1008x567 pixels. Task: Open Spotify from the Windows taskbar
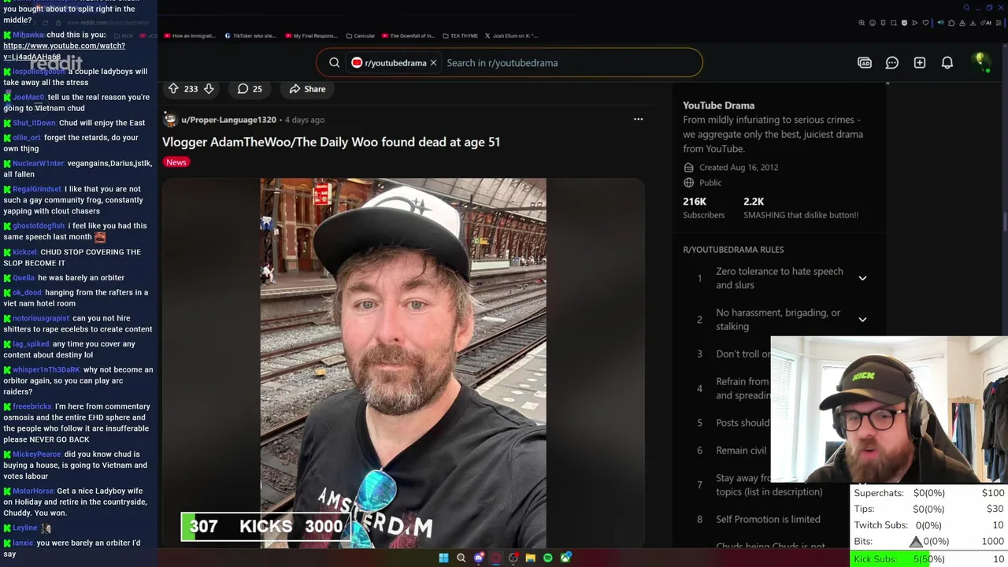548,558
